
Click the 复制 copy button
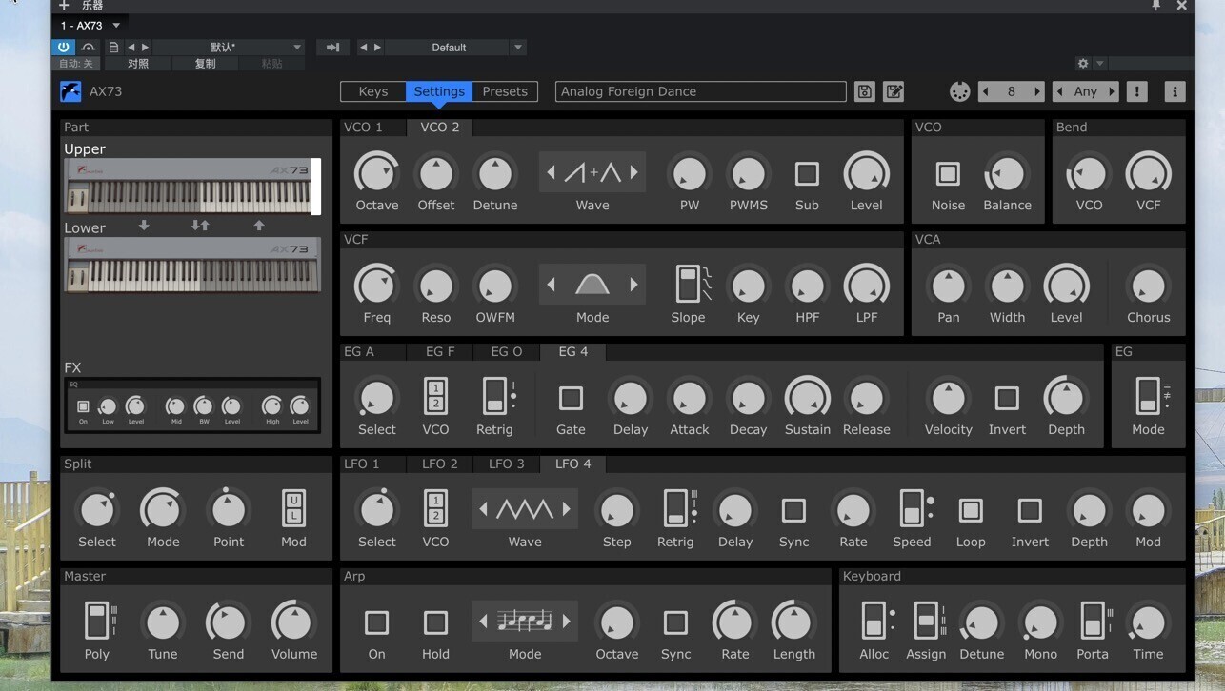tap(205, 64)
